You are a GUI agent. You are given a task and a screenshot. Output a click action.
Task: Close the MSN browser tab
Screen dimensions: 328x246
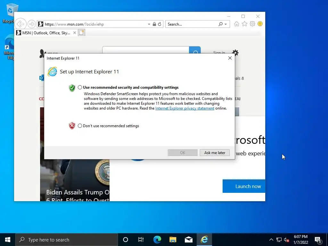tap(74, 33)
